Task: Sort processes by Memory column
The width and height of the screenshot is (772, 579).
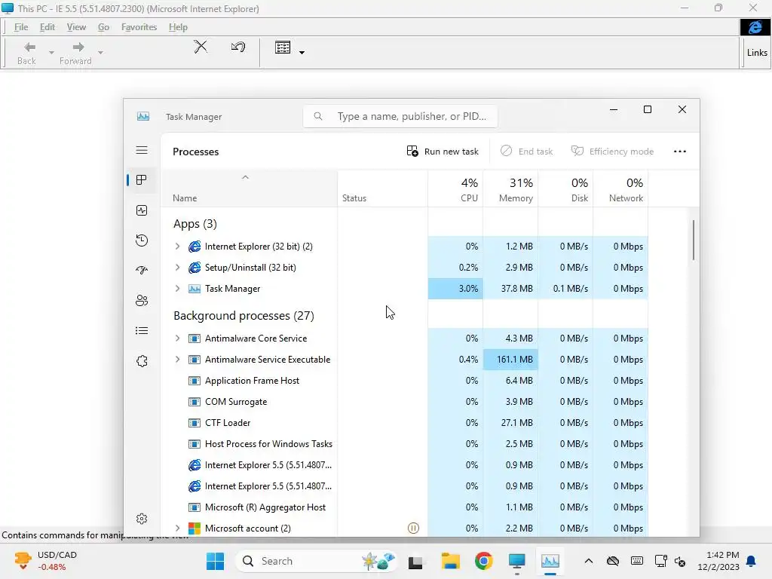Action: pos(510,189)
